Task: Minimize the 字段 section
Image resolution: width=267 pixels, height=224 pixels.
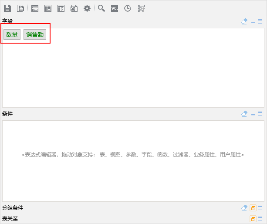Action: 253,22
